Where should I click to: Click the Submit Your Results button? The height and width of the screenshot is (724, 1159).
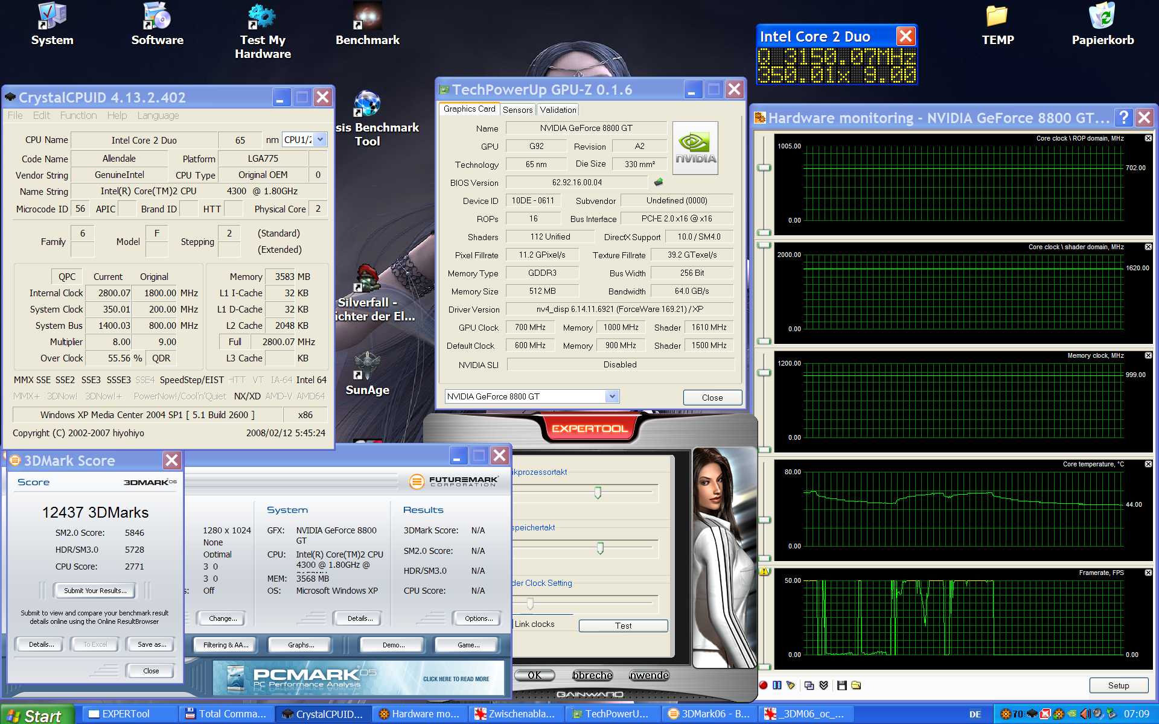pos(95,591)
